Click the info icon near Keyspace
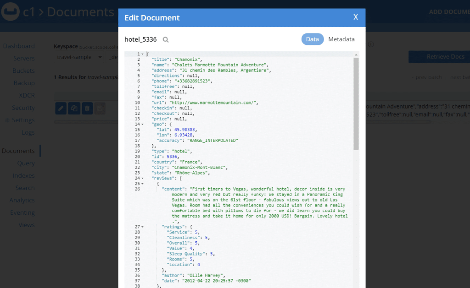This screenshot has width=470, height=288. pos(371,44)
